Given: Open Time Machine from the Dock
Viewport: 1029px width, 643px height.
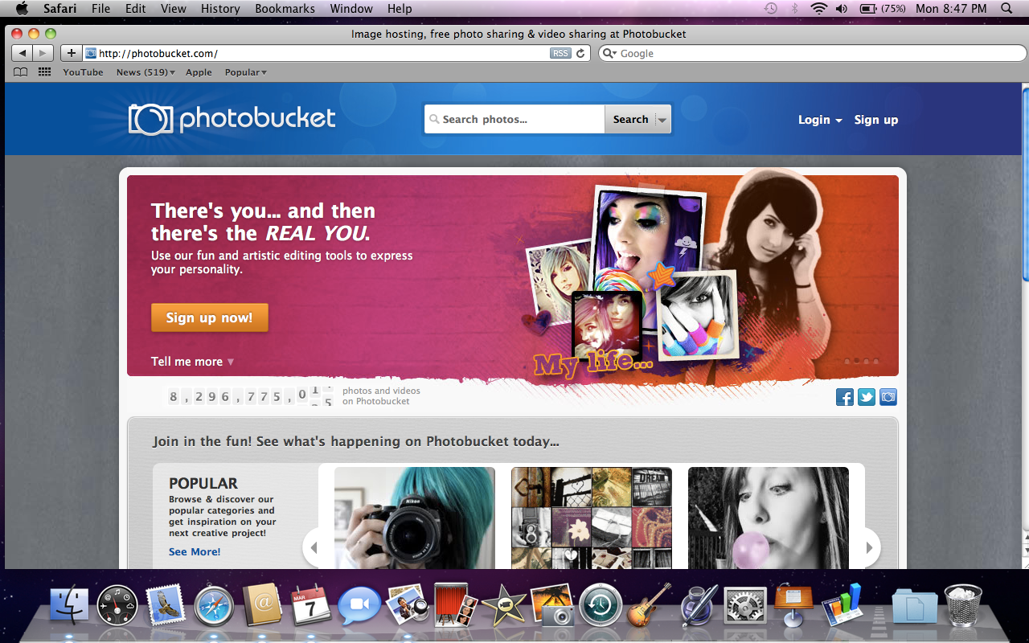Looking at the screenshot, I should click(x=600, y=606).
